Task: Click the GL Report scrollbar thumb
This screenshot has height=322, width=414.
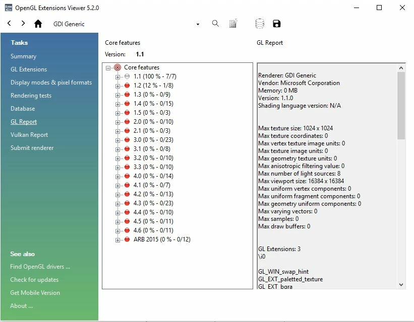Action: click(401, 105)
